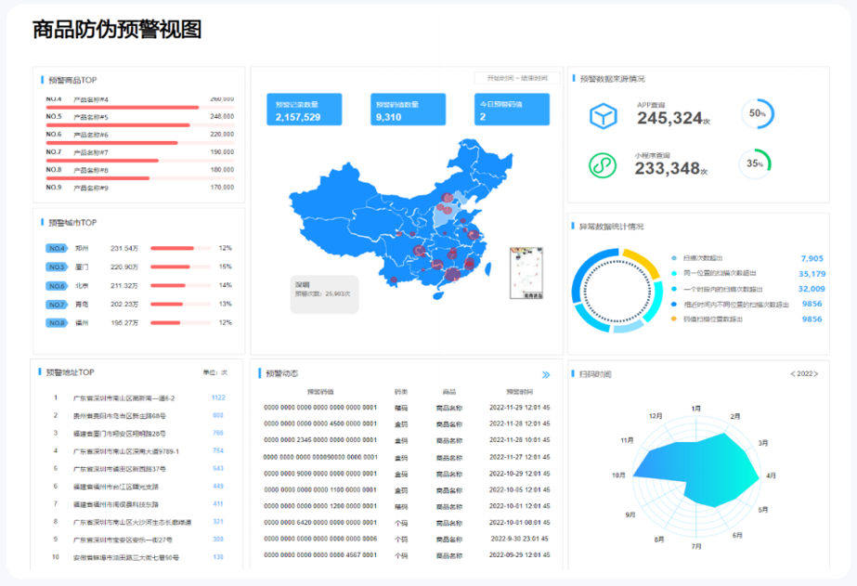Click the 50% circular progress ring

pos(757,113)
